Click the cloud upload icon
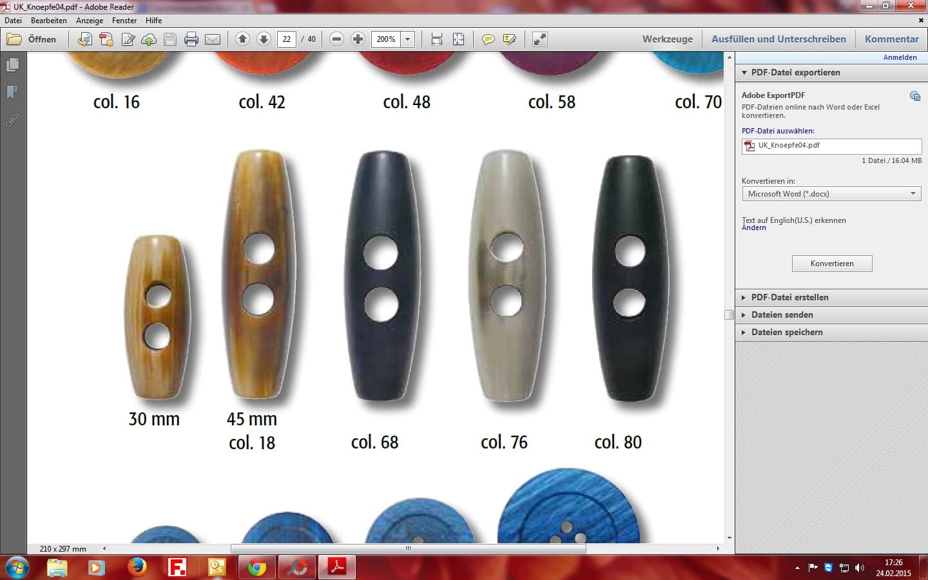Screen dimensions: 928x580 point(149,39)
